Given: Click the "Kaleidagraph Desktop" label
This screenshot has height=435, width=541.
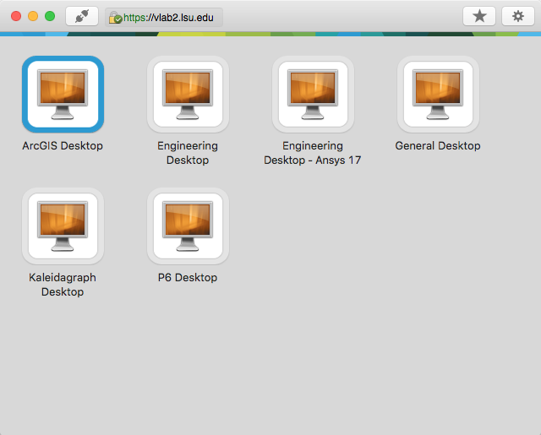Looking at the screenshot, I should click(63, 285).
